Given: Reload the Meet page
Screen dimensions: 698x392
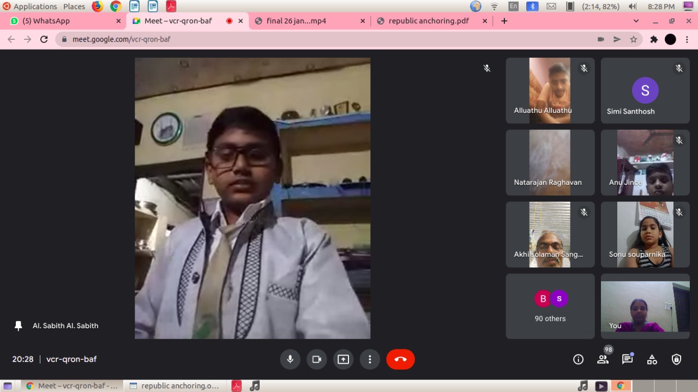Looking at the screenshot, I should click(44, 39).
